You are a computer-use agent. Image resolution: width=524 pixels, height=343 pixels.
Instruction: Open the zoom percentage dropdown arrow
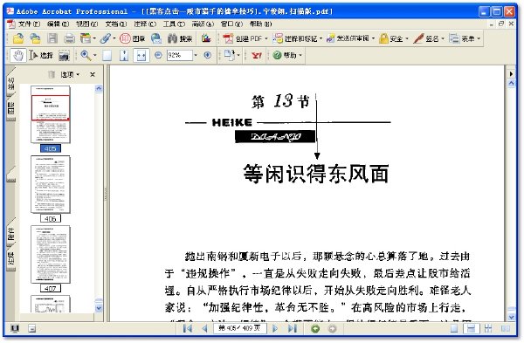pos(196,56)
